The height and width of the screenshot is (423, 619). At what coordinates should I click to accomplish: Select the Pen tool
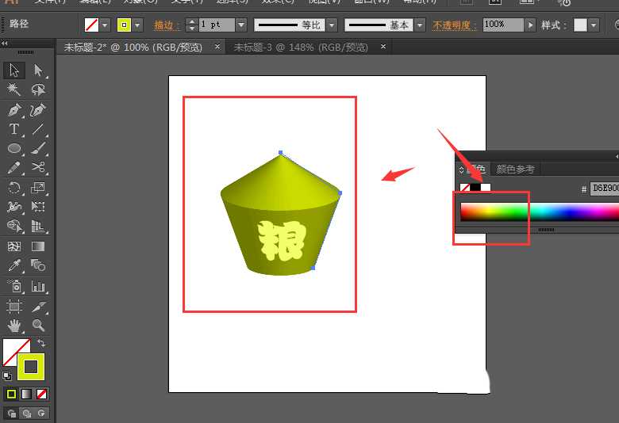[x=14, y=110]
